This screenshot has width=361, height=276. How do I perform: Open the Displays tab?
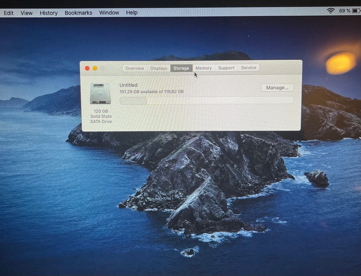[x=159, y=68]
